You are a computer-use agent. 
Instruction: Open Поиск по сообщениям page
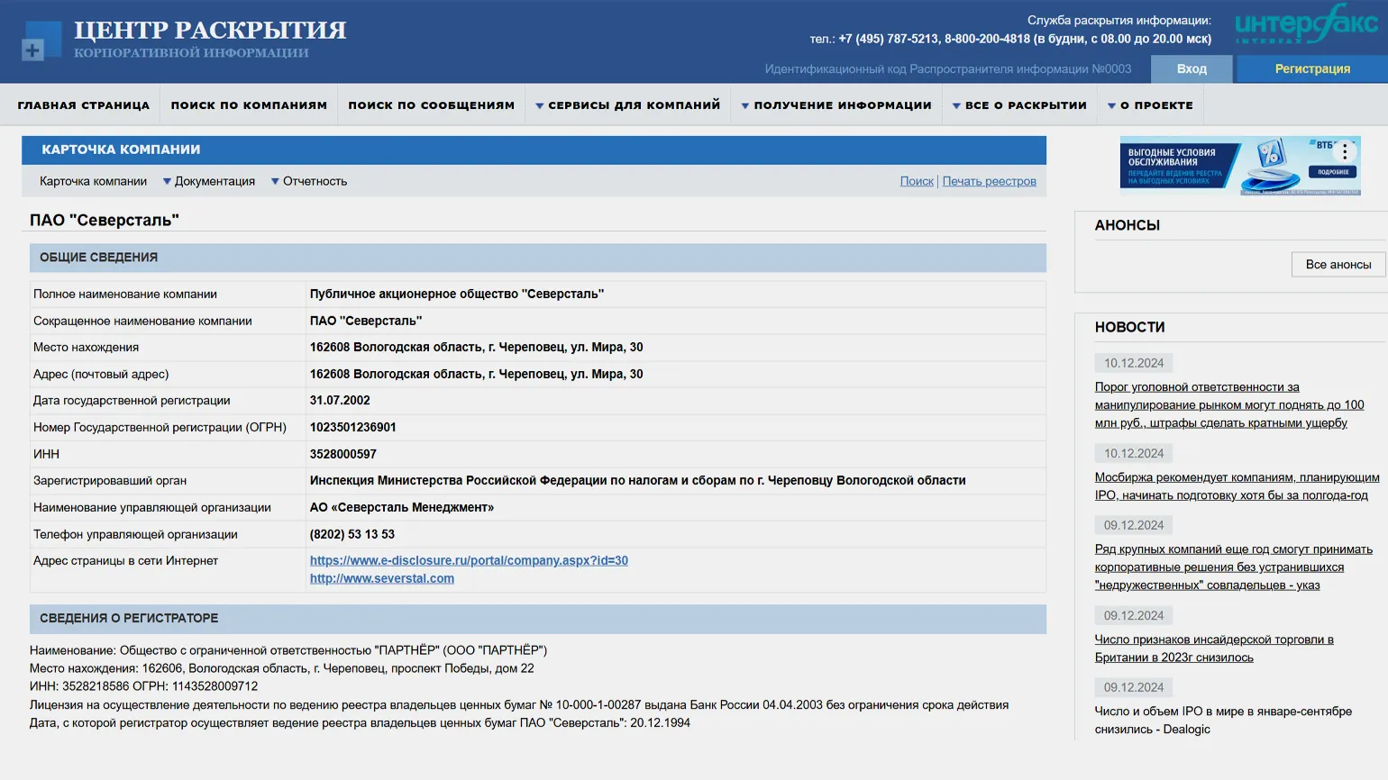[x=431, y=105]
